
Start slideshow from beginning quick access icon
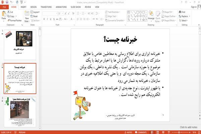point(21,2)
